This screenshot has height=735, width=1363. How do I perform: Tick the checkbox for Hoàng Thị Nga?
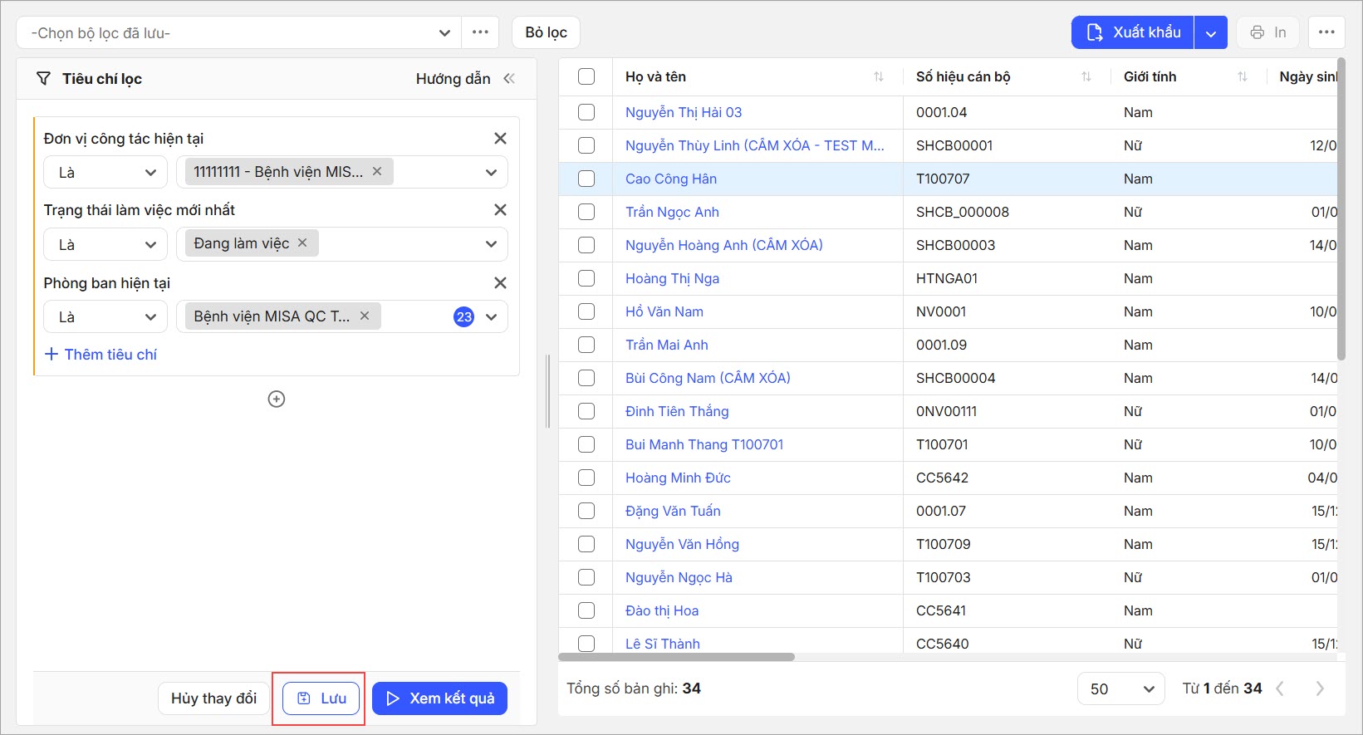pyautogui.click(x=586, y=278)
